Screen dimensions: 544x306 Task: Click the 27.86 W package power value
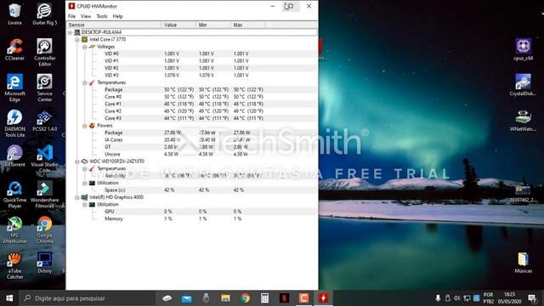(173, 133)
